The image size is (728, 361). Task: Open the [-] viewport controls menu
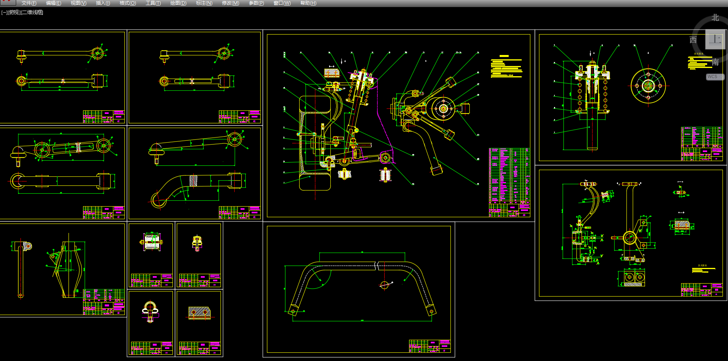tap(4, 13)
